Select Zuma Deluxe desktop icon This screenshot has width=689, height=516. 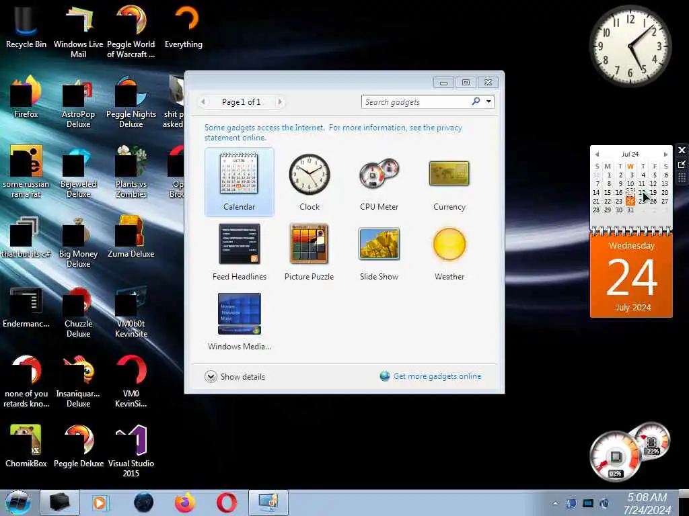[x=131, y=237]
